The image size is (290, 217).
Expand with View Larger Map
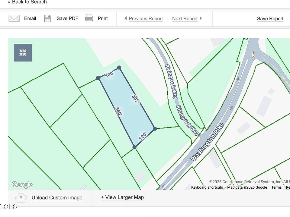pos(122,197)
